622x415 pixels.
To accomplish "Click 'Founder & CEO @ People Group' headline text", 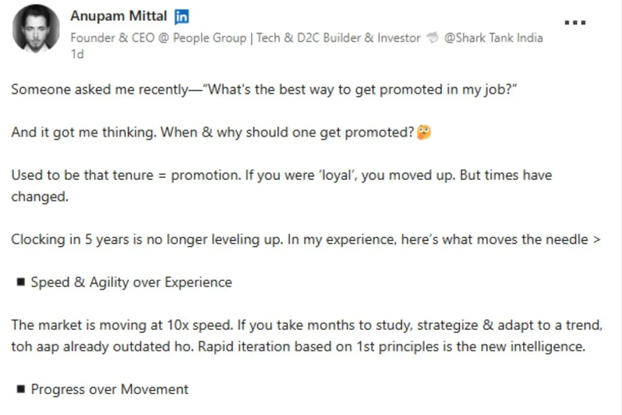I will click(159, 38).
